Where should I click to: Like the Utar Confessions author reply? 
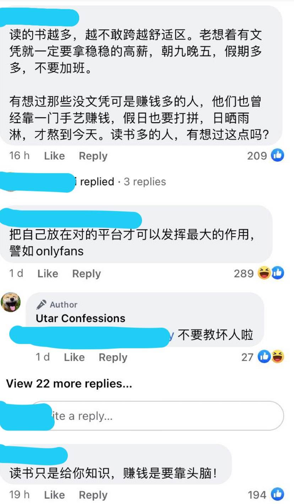[x=74, y=357]
